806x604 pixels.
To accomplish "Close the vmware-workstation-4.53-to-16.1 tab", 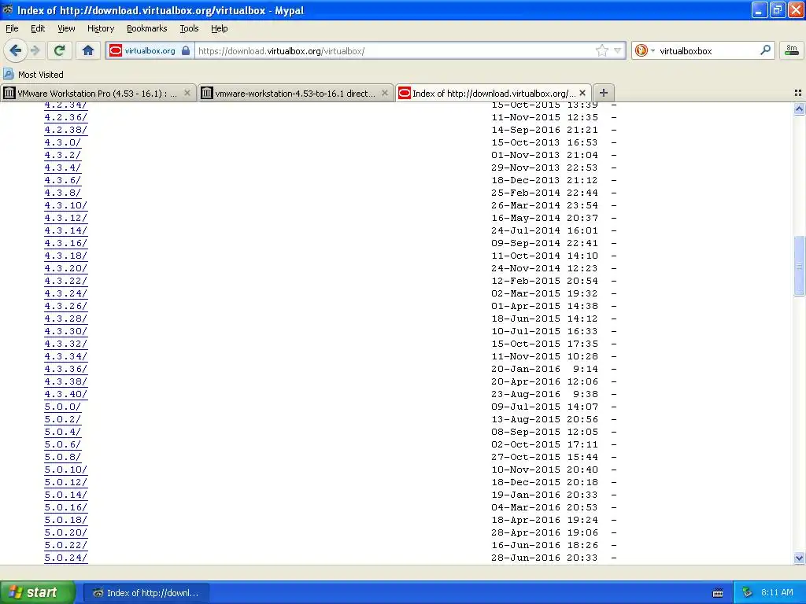I will [x=384, y=93].
